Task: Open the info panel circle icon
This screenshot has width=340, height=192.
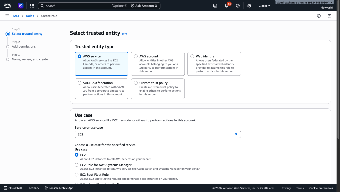Action: pos(319,16)
